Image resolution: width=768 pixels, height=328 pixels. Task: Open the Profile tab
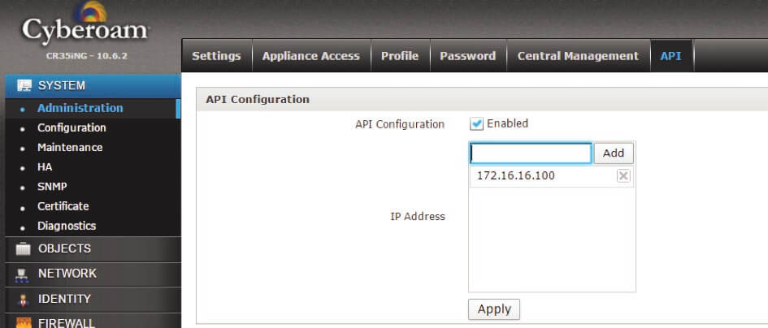coord(400,56)
